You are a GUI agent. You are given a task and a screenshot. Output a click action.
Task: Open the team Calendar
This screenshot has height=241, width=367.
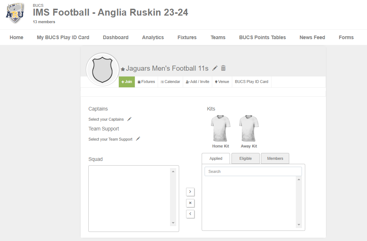point(170,82)
